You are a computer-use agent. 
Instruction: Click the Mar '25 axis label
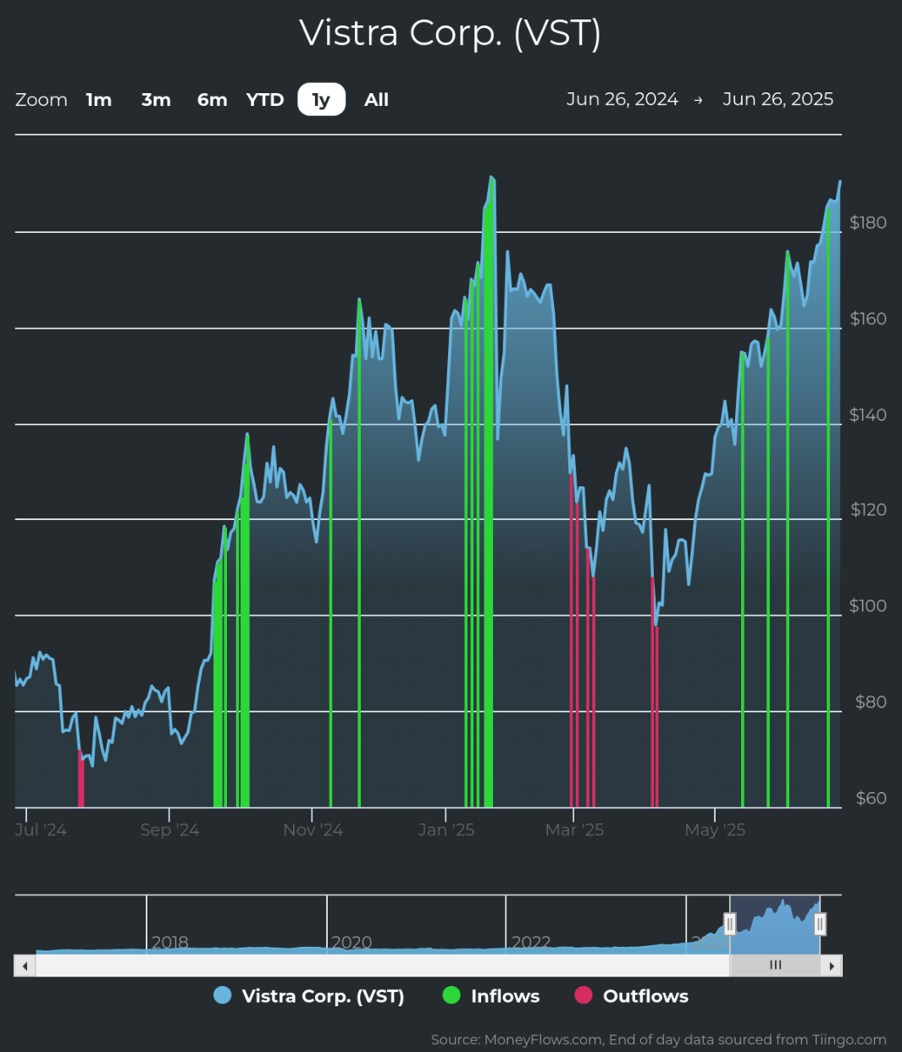click(x=574, y=830)
